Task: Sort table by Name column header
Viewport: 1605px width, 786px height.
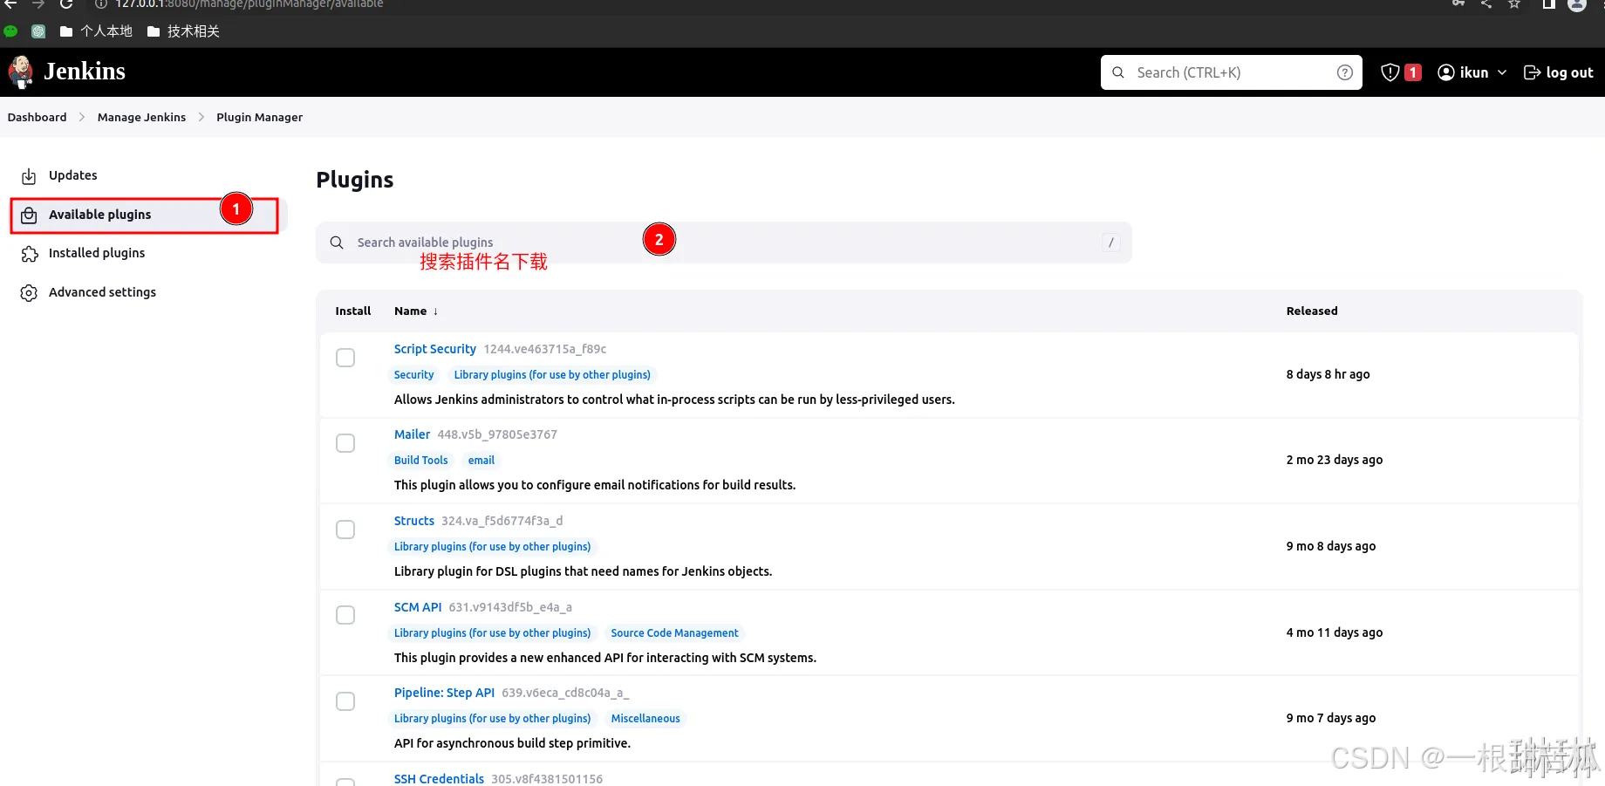Action: 416,311
